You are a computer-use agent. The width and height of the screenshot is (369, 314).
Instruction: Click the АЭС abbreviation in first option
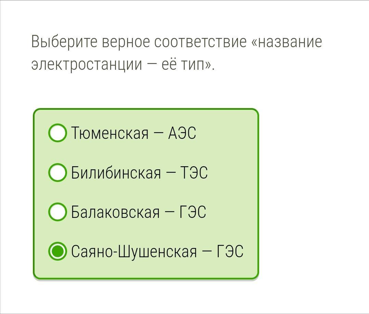[182, 133]
